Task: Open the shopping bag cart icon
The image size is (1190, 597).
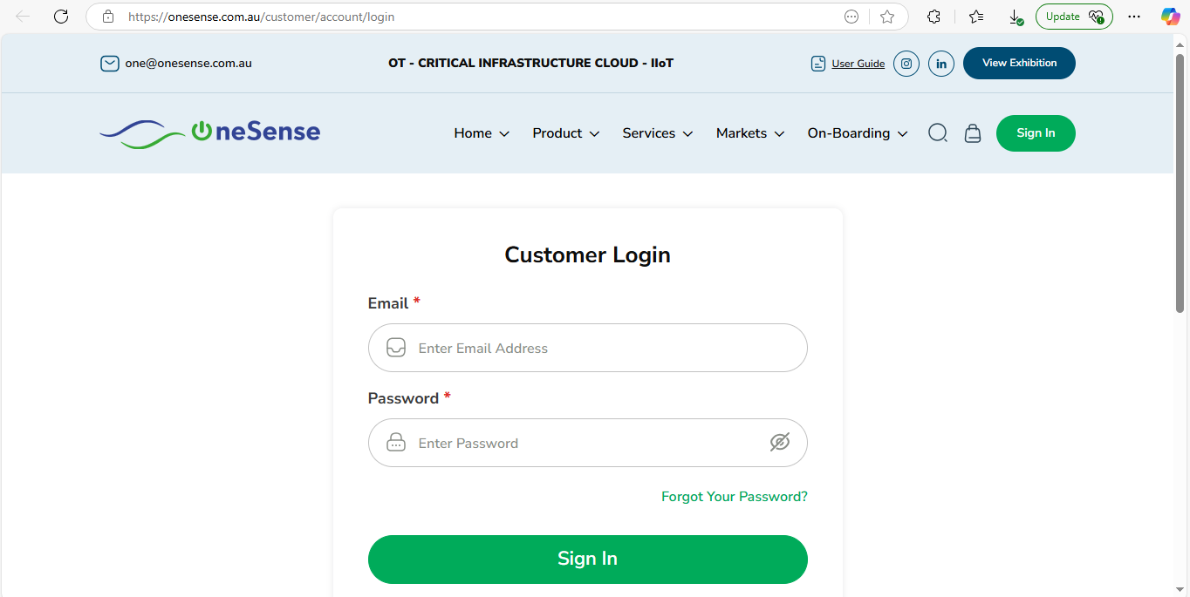Action: click(x=973, y=133)
